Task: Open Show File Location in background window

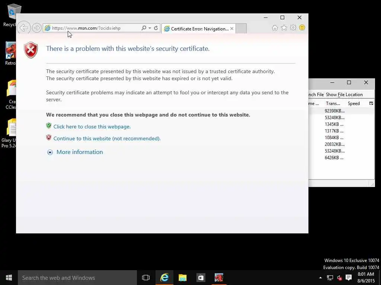Action: (344, 95)
